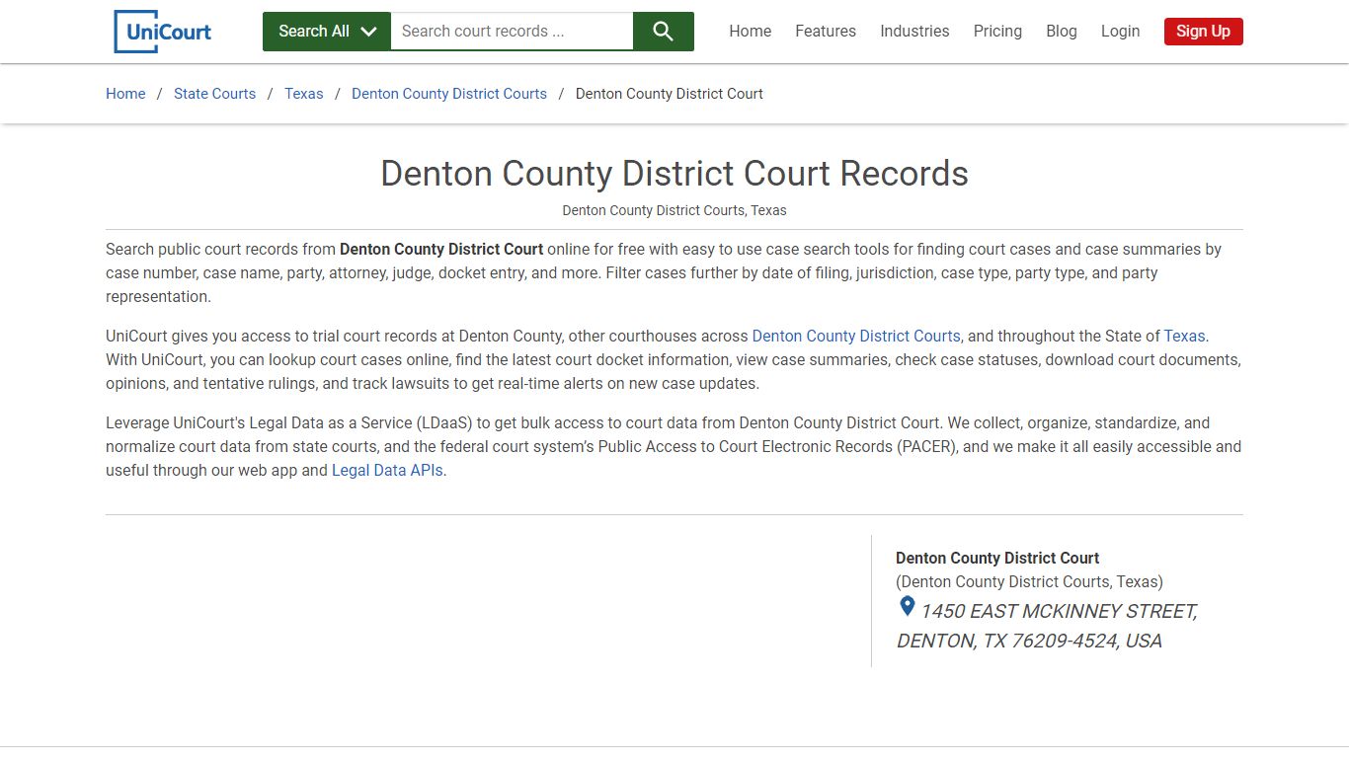
Task: Open the Legal Data APIs link
Action: click(x=387, y=471)
